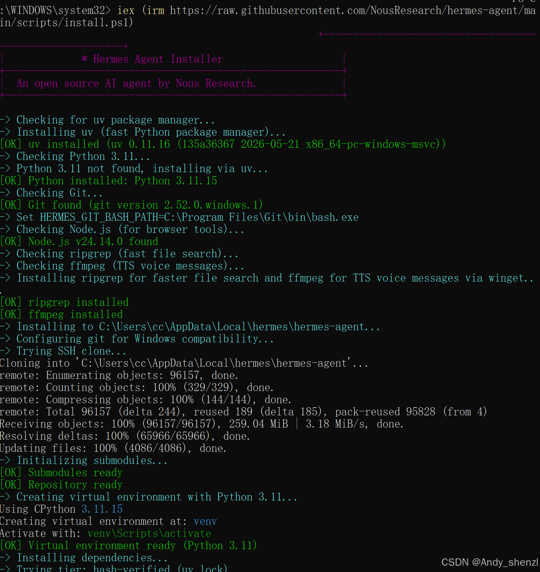The width and height of the screenshot is (540, 572).
Task: Click 'Receiving objects: 100%' line
Action: tap(202, 424)
